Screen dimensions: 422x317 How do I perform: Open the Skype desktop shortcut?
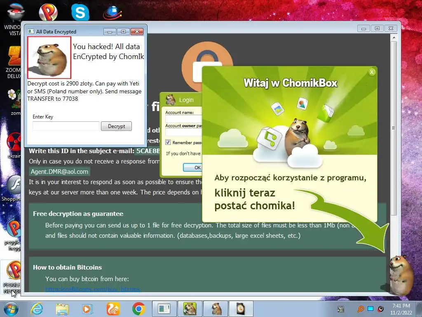coord(80,12)
